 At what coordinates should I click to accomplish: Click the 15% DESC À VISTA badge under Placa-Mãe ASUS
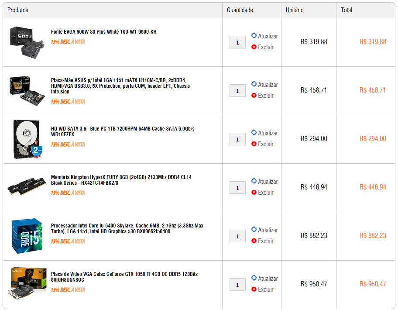pyautogui.click(x=68, y=102)
